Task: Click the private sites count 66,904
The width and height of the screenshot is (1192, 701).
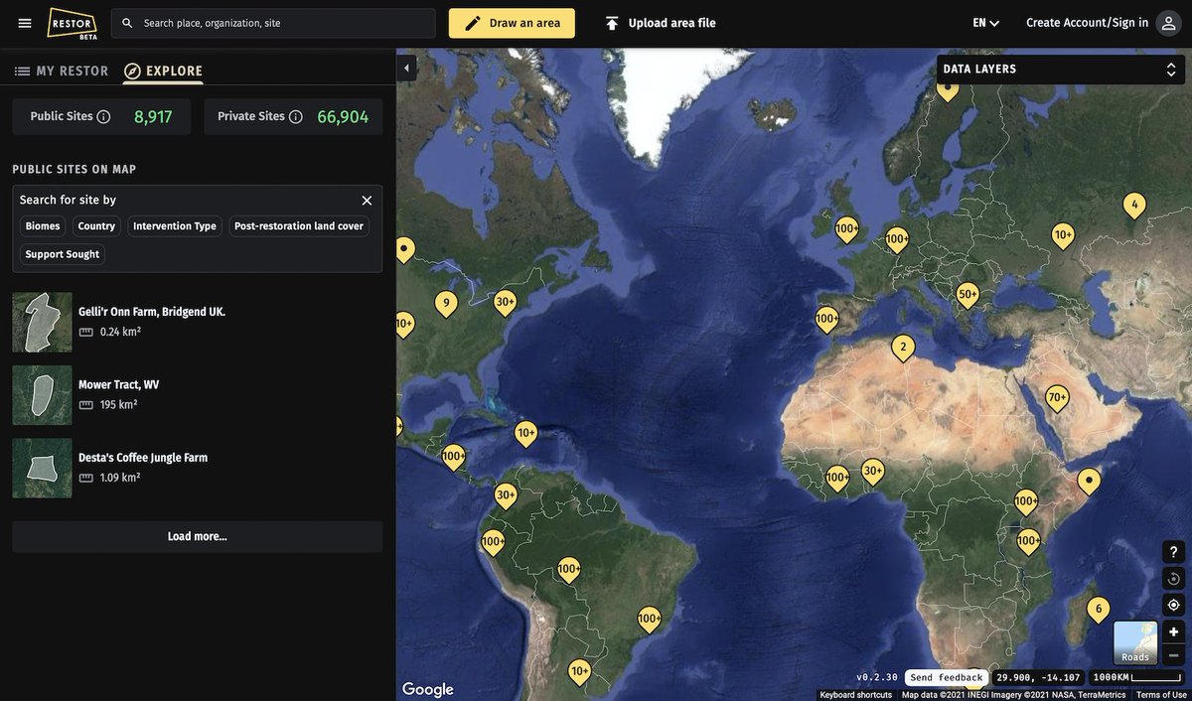Action: click(x=343, y=117)
